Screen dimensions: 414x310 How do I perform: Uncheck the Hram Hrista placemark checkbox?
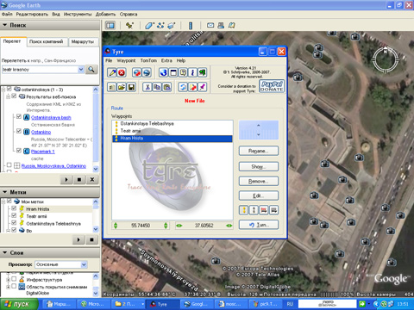coord(14,208)
